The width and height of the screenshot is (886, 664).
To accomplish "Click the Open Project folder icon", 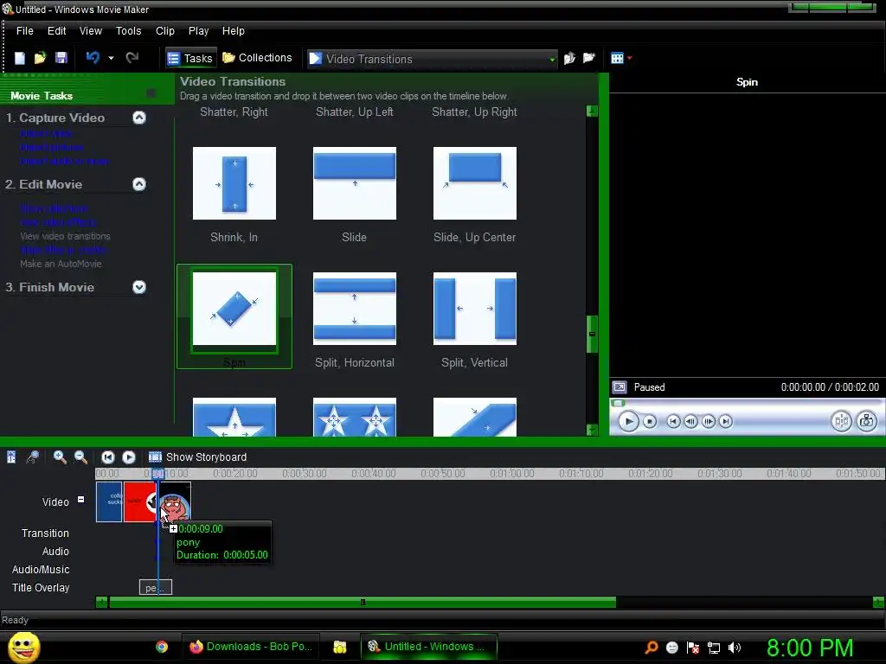I will (40, 58).
